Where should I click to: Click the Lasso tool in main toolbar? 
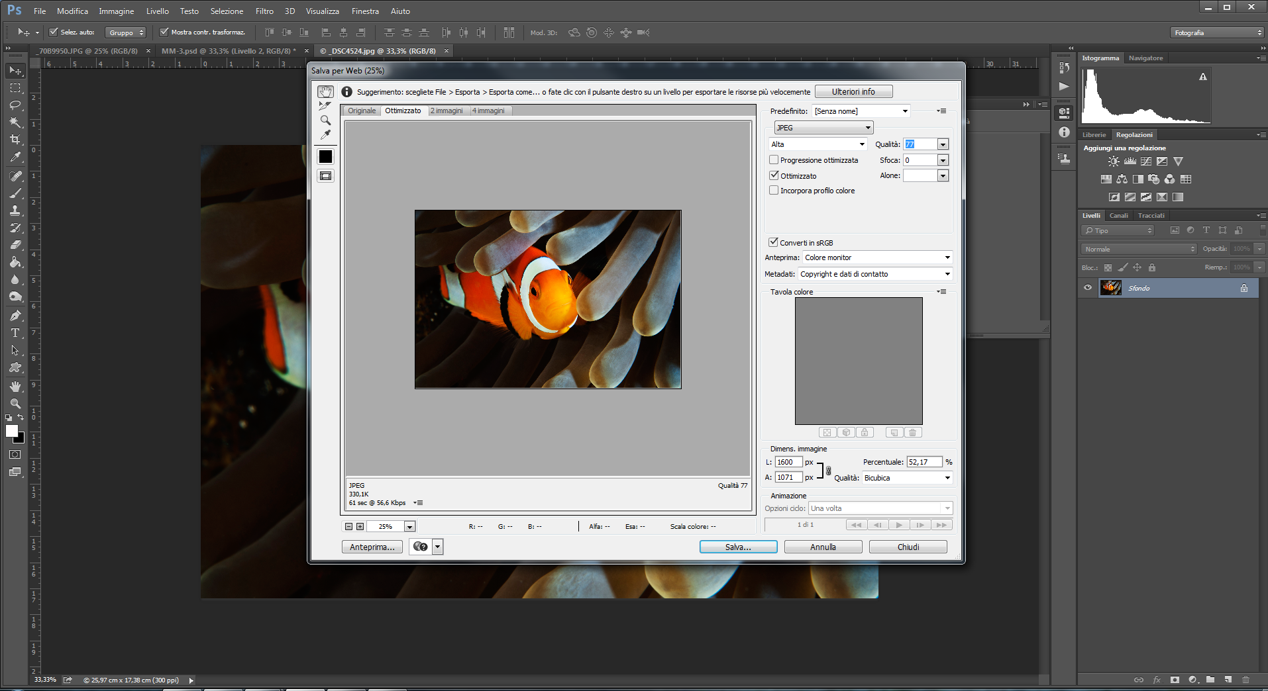coord(15,105)
